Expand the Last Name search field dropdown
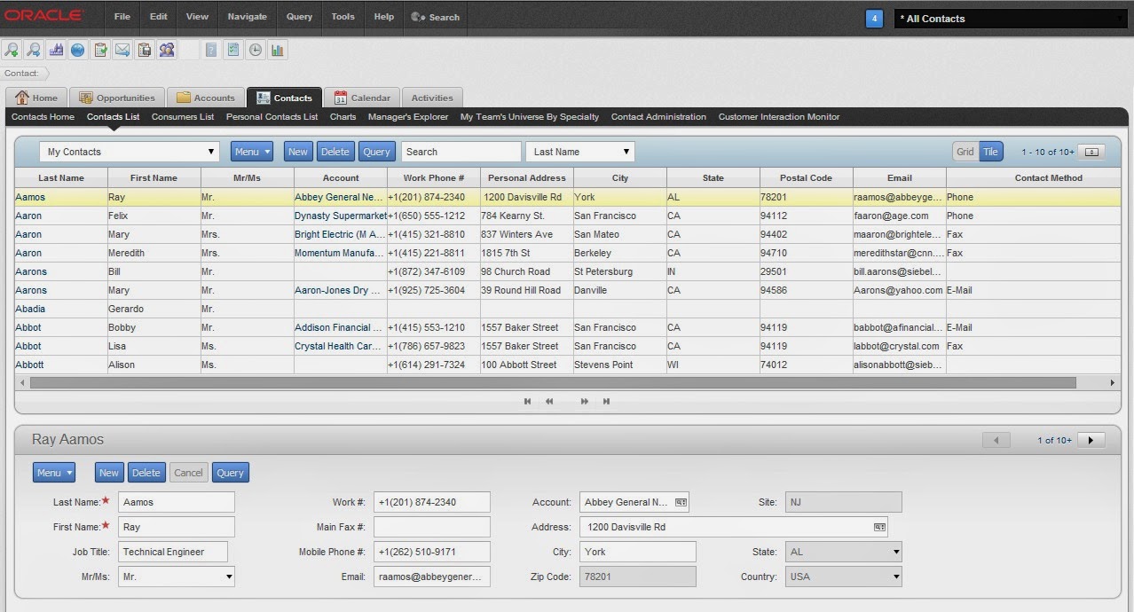Image resolution: width=1134 pixels, height=612 pixels. [x=625, y=151]
